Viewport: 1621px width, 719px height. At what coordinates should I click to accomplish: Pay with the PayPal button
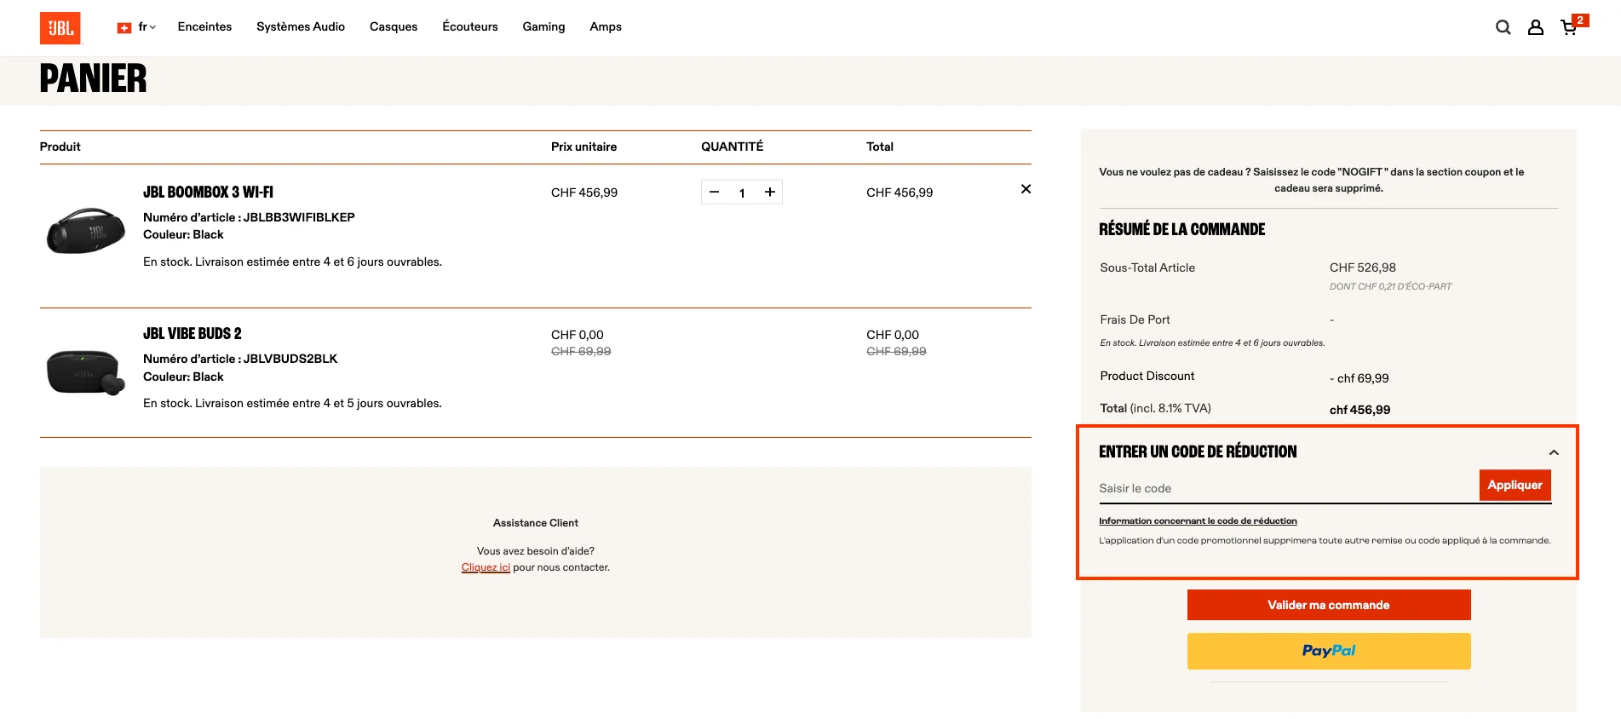(1329, 651)
